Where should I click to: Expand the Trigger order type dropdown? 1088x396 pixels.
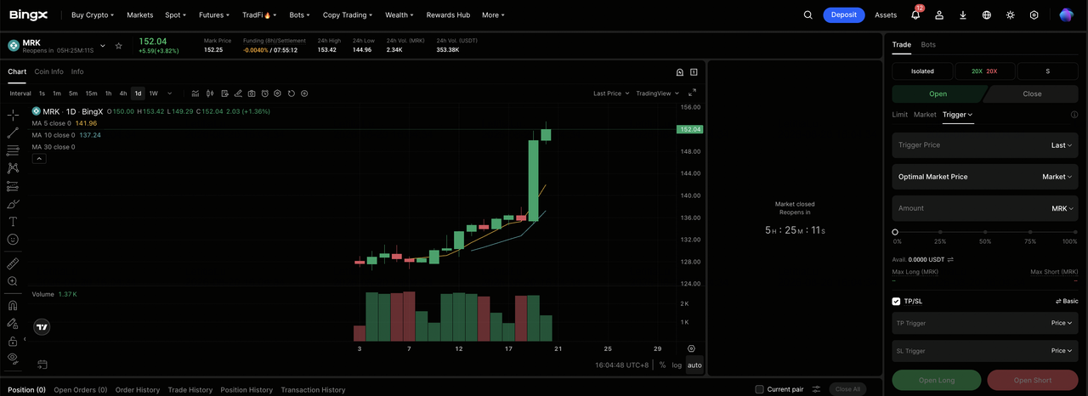click(957, 114)
